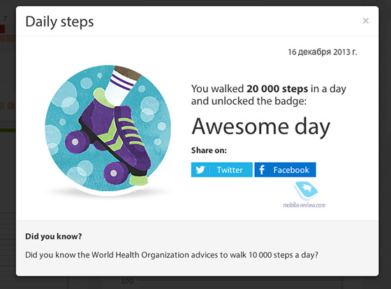Click the World Health Organization fact sentence
391x289 pixels.
172,255
